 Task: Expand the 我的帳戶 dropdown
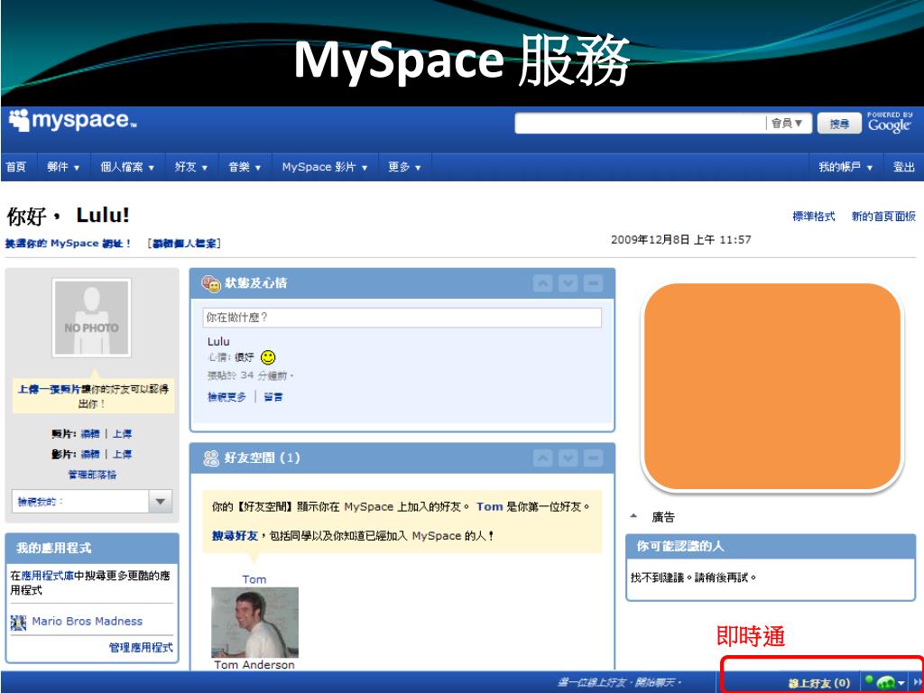point(845,167)
